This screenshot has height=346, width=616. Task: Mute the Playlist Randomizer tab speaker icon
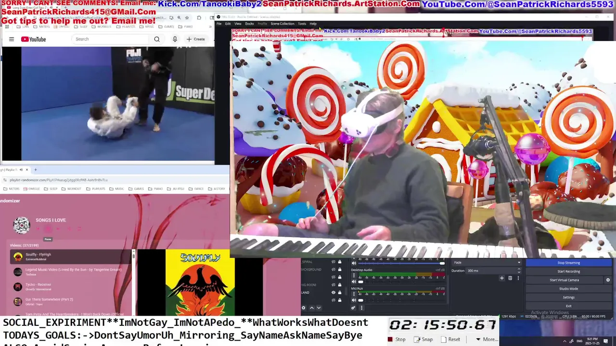[x=21, y=170]
